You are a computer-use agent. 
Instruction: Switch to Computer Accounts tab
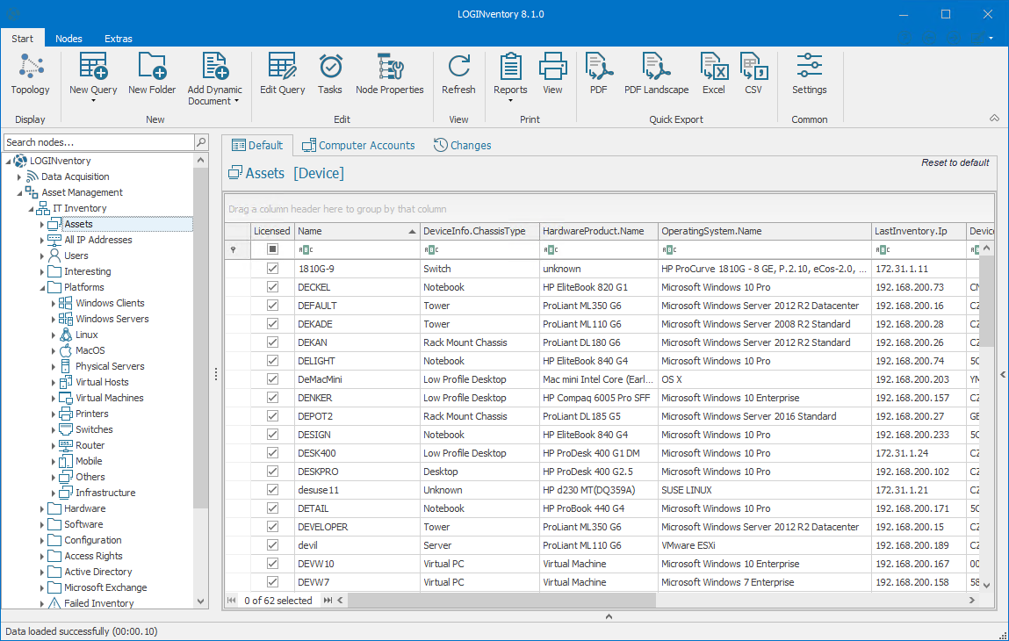pyautogui.click(x=358, y=146)
